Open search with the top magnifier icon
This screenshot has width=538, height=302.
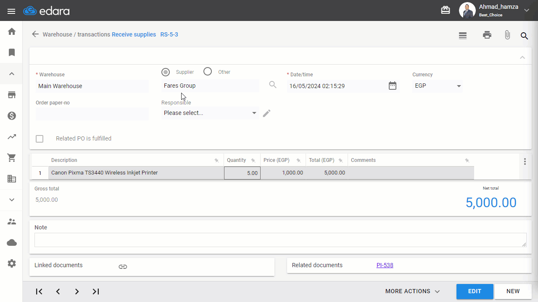[x=524, y=36]
